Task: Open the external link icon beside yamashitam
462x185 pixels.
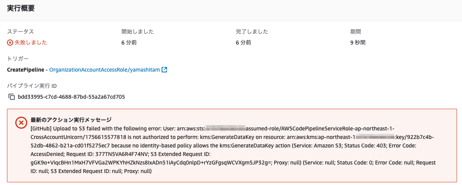Action: [x=164, y=70]
